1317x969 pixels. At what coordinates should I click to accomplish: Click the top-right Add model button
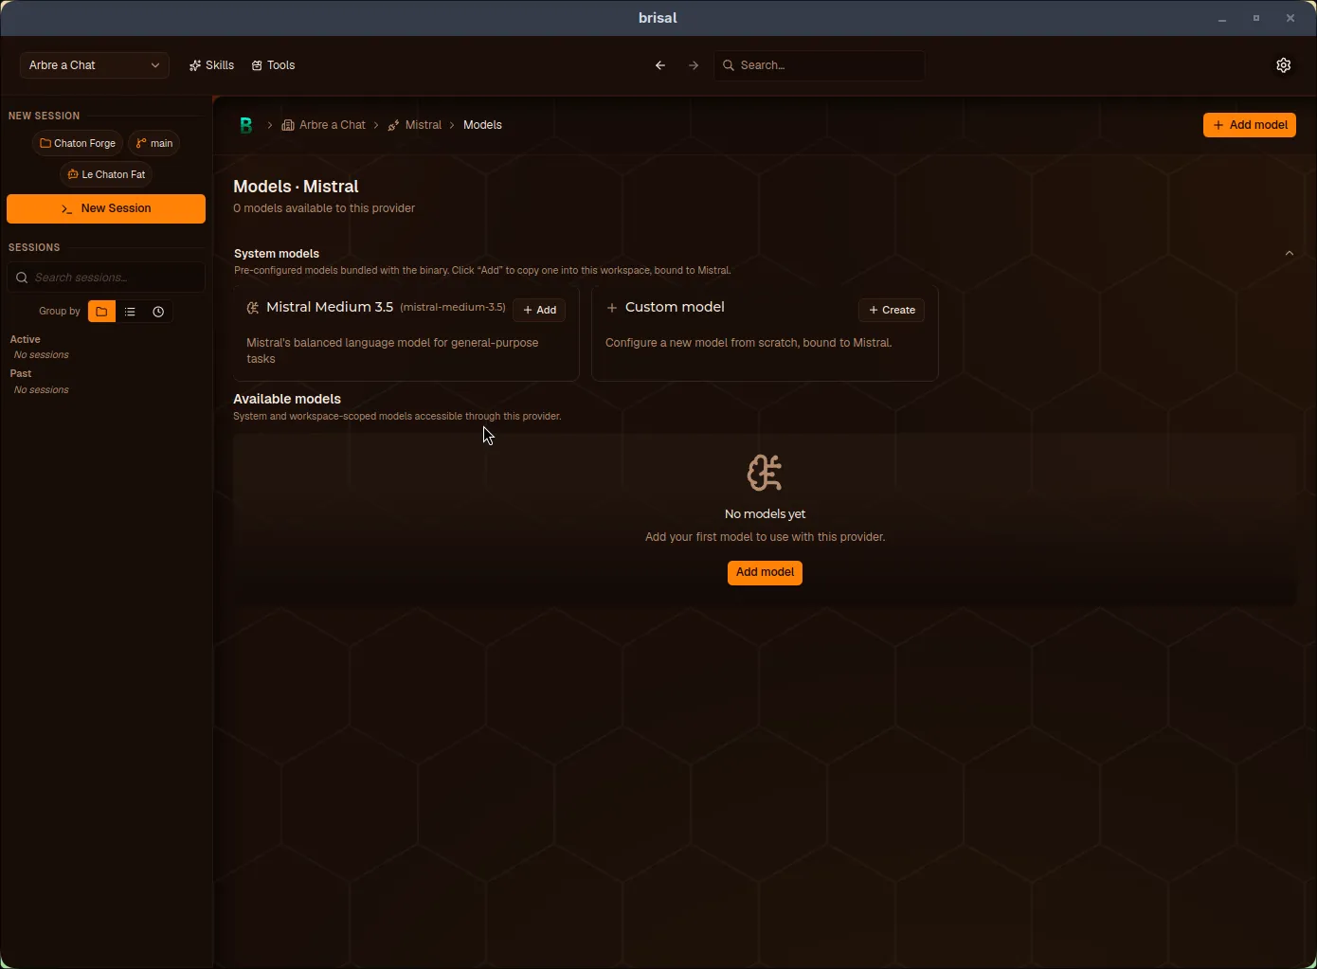tap(1250, 125)
